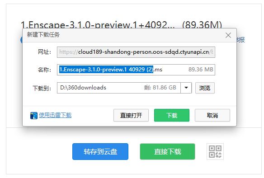
Task: Click the 剩: 81.86 GB free space text
Action: click(x=160, y=88)
